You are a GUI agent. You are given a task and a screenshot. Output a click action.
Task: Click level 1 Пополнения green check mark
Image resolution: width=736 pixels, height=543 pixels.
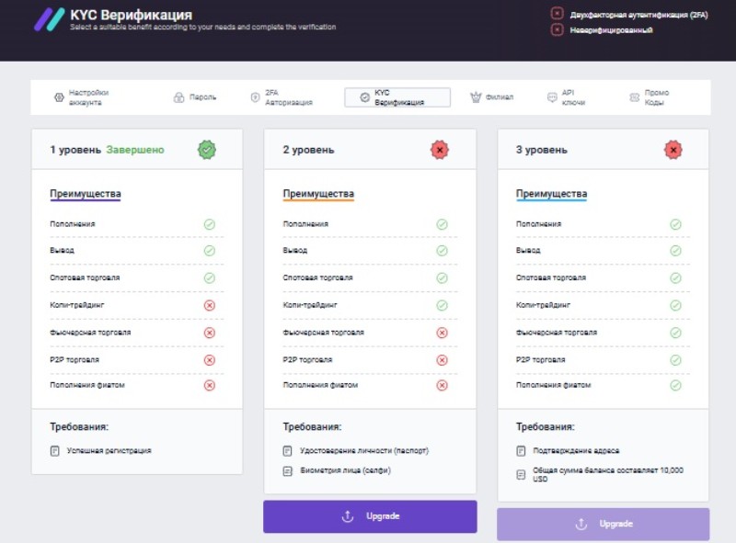(x=209, y=224)
